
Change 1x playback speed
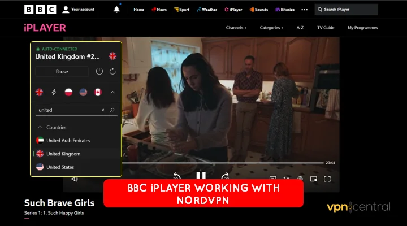coord(286,178)
